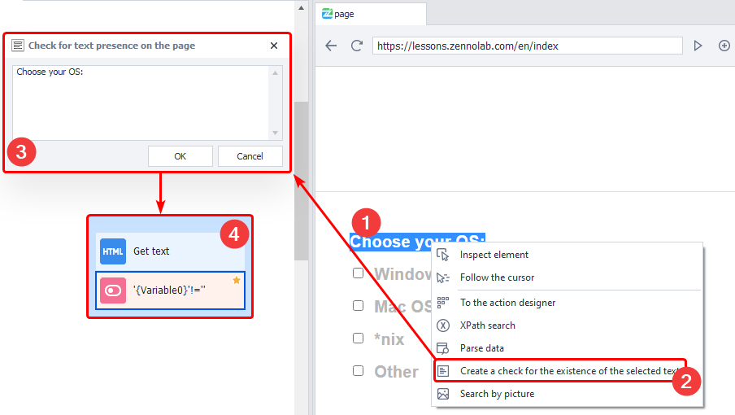Viewport: 735px width, 415px height.
Task: Select the Other checkbox
Action: pyautogui.click(x=359, y=371)
